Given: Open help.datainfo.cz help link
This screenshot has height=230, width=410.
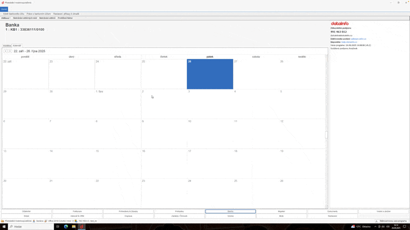Looking at the screenshot, I should [349, 42].
